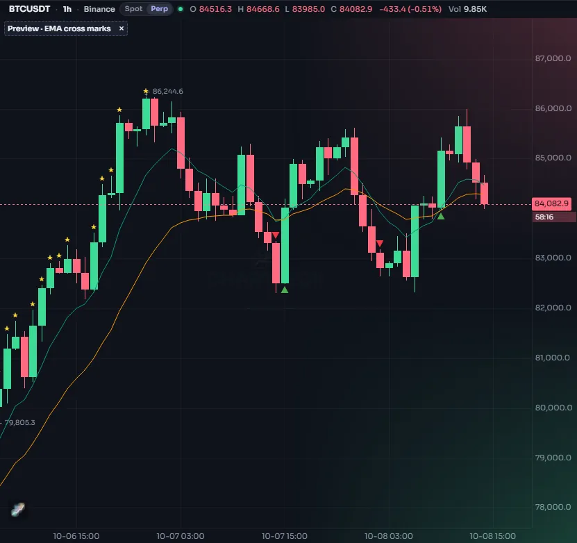Click the change value -433.4 (-0.51%)
Viewport: 577px width, 543px height.
(x=410, y=9)
